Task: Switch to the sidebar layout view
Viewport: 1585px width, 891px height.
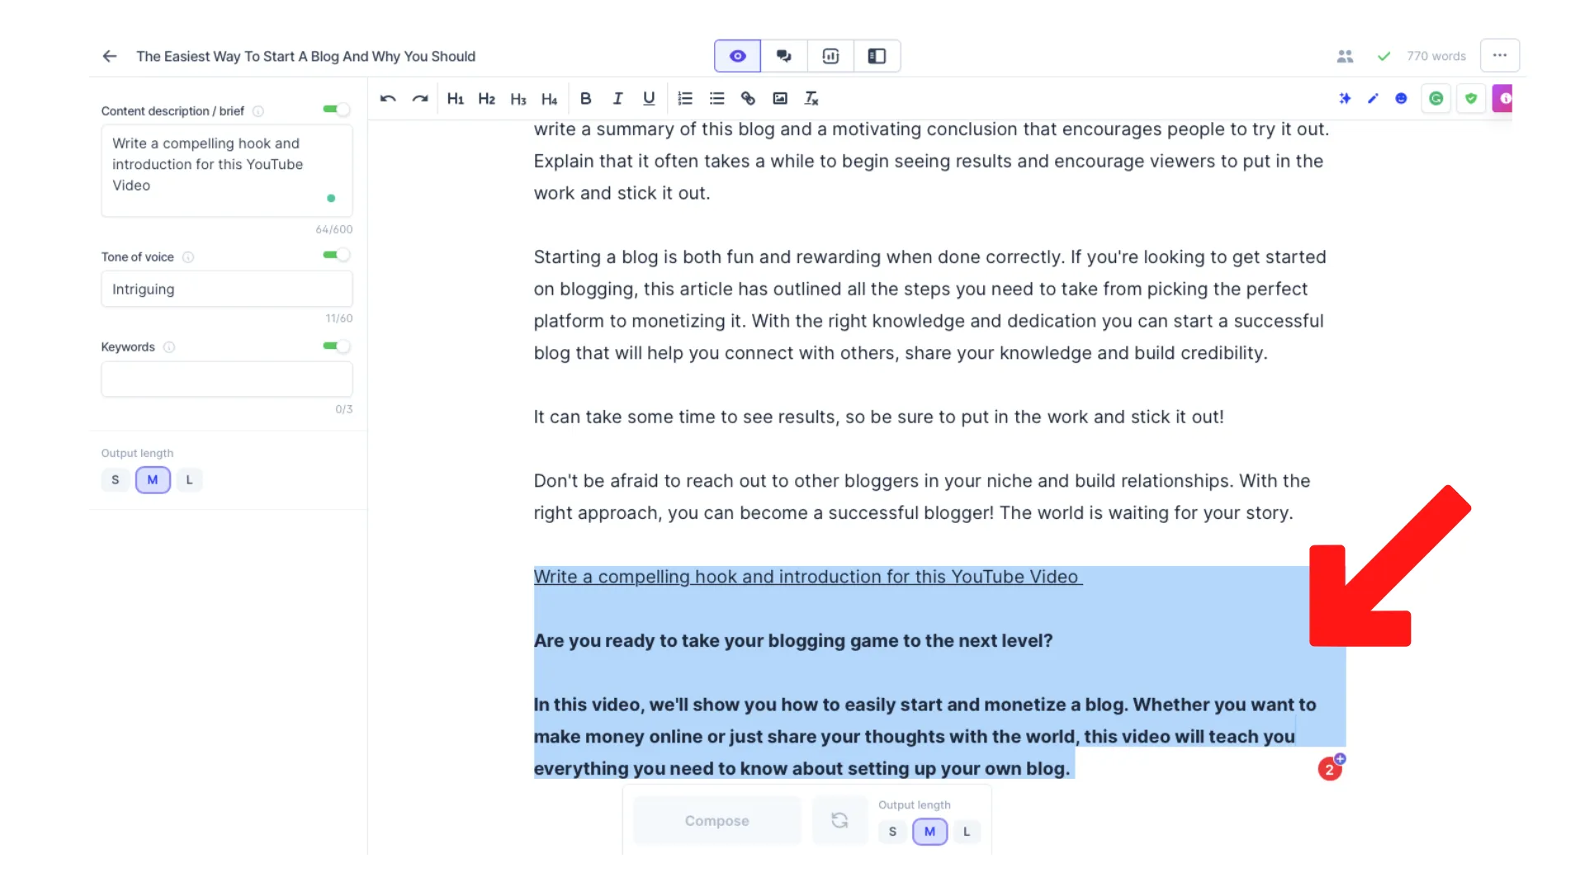Action: click(x=877, y=56)
